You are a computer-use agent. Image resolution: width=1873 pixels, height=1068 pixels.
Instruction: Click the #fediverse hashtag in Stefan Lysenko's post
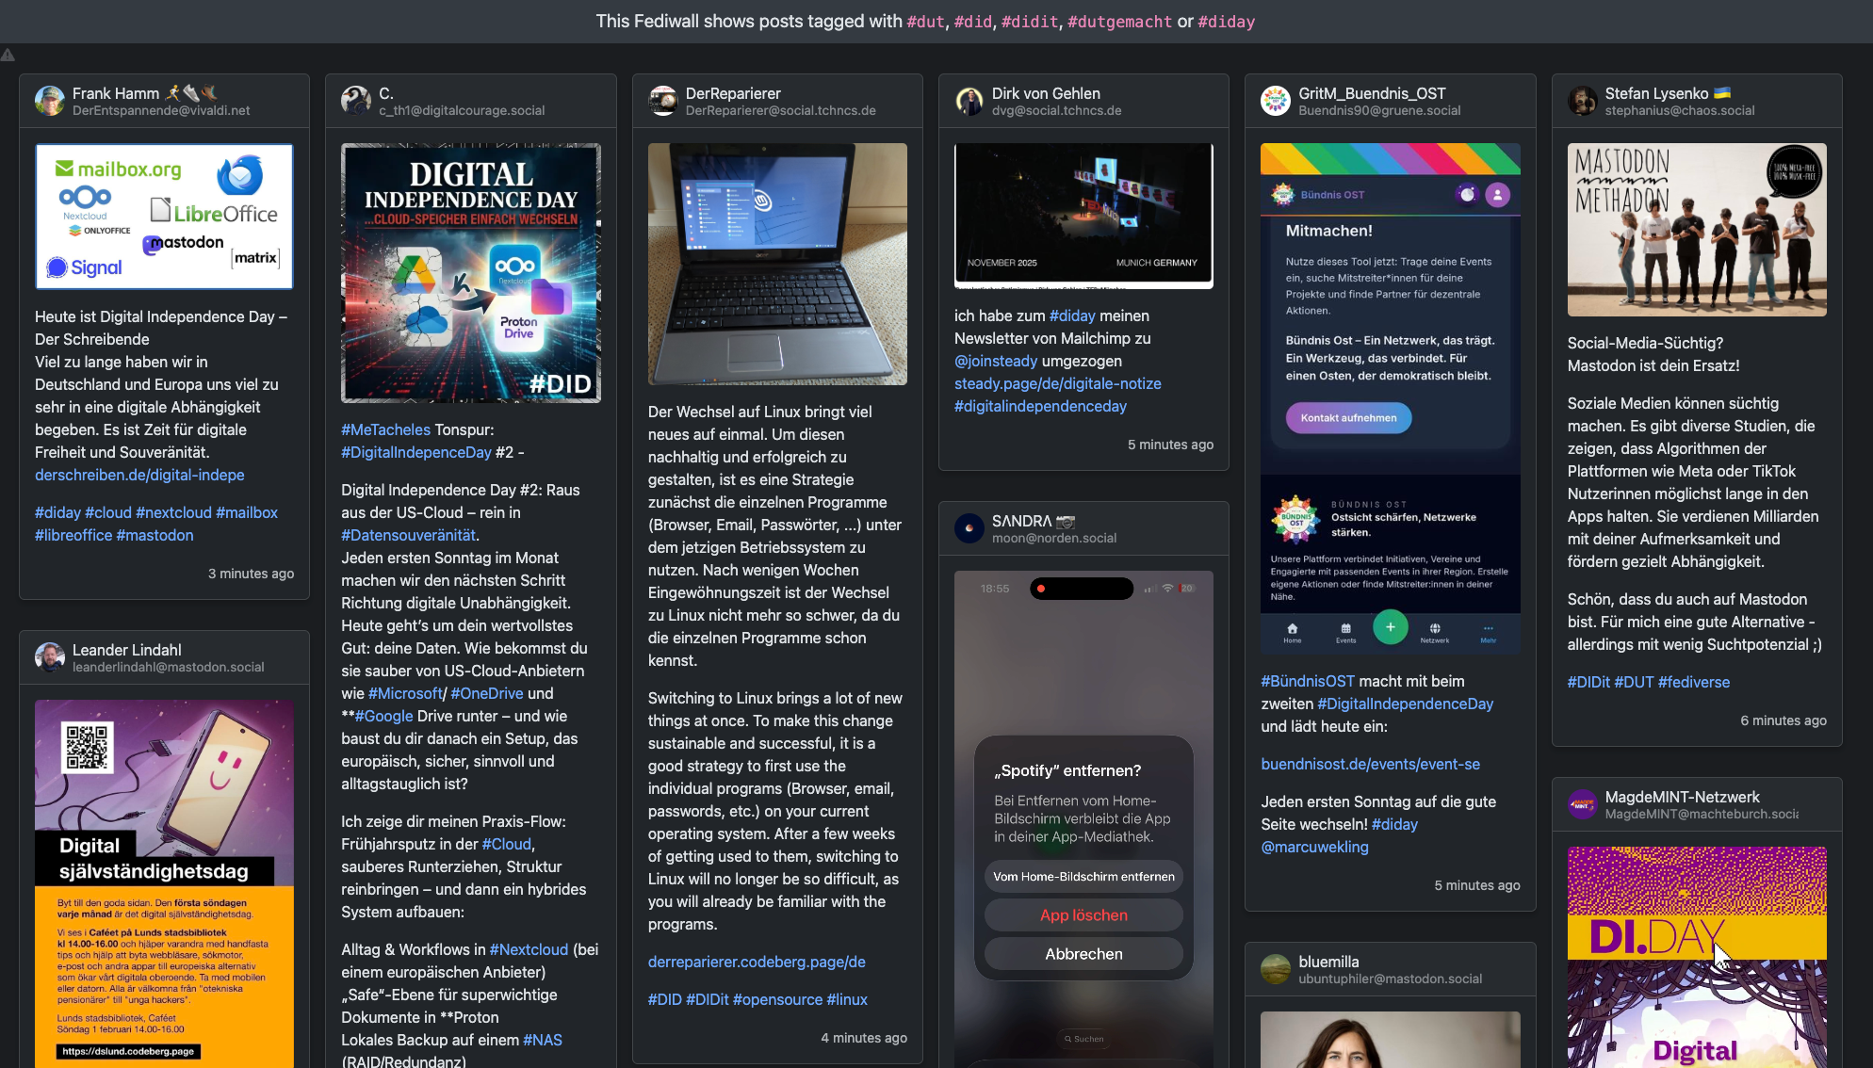(1693, 682)
